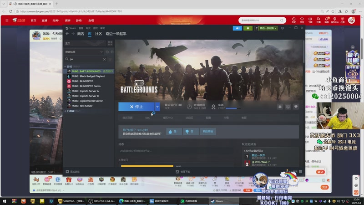364x205 pixels.
Task: Open friends and chat grid icon
Action: (x=300, y=172)
